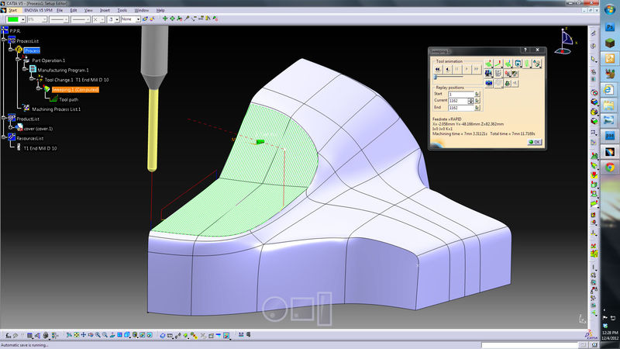Click the Zoom In magnifier icon
Viewport: 620px width, 349px height.
[98, 335]
